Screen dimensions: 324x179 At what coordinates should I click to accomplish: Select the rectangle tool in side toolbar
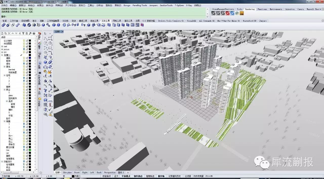[x=50, y=48]
